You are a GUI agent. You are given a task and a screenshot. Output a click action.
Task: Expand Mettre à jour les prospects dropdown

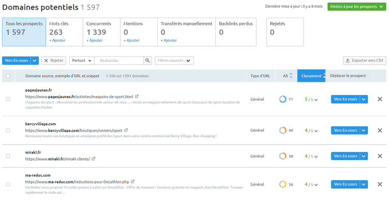pos(357,7)
